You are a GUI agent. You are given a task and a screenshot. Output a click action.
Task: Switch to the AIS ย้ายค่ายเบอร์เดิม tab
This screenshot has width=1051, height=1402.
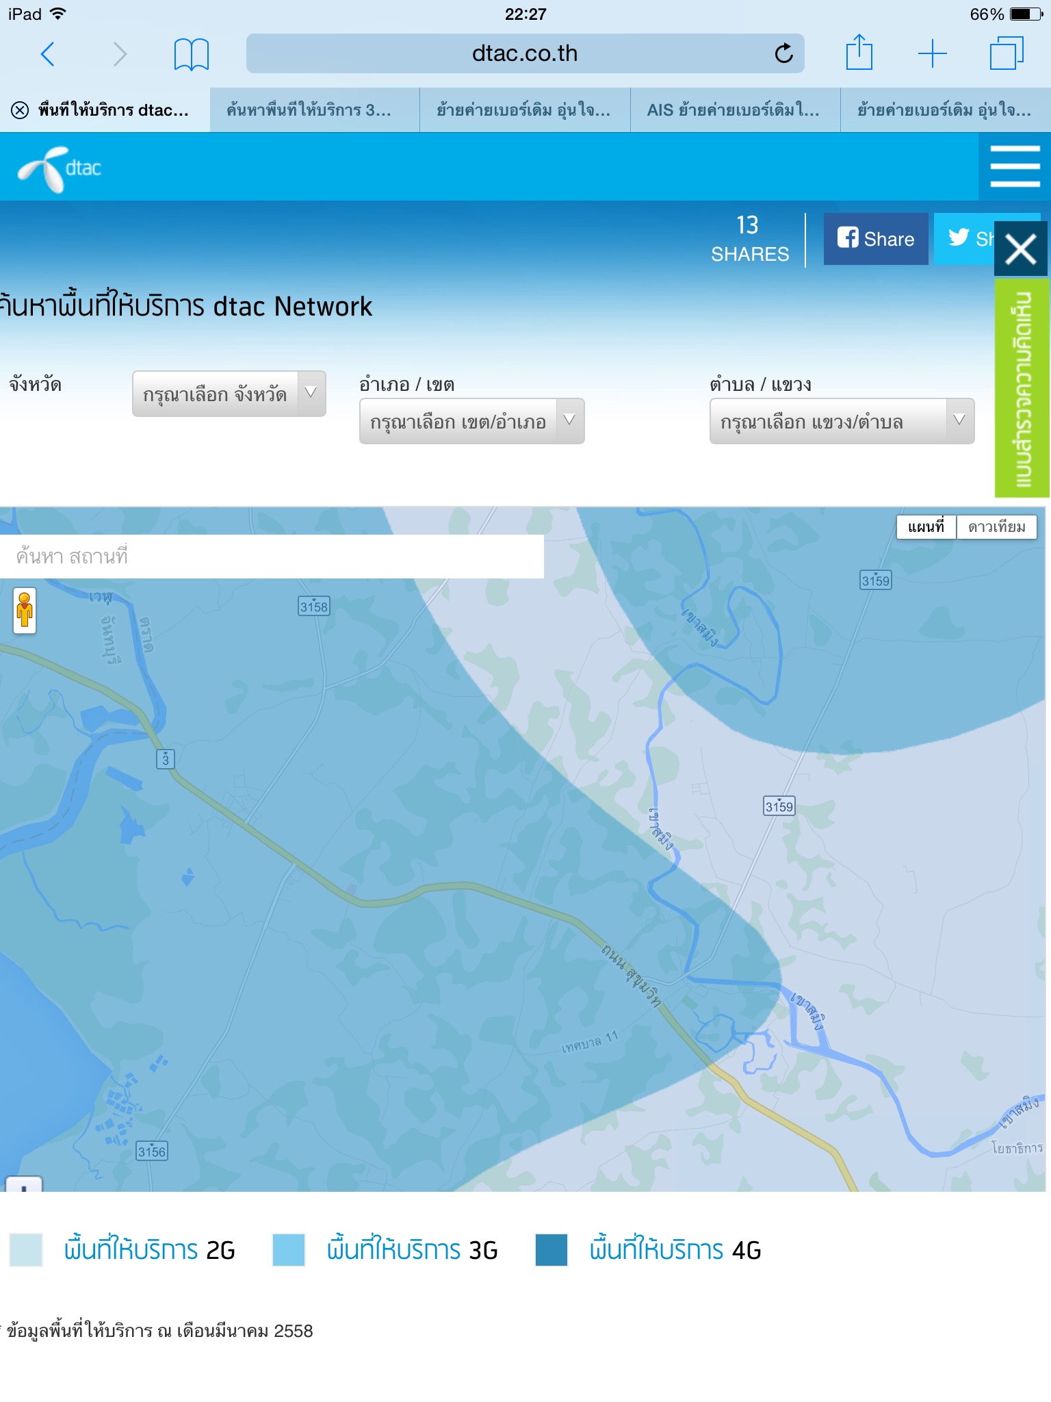[735, 110]
